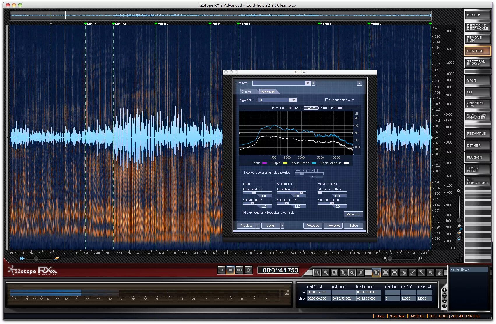The width and height of the screenshot is (496, 324).
Task: Open the Declip module
Action: pyautogui.click(x=477, y=15)
